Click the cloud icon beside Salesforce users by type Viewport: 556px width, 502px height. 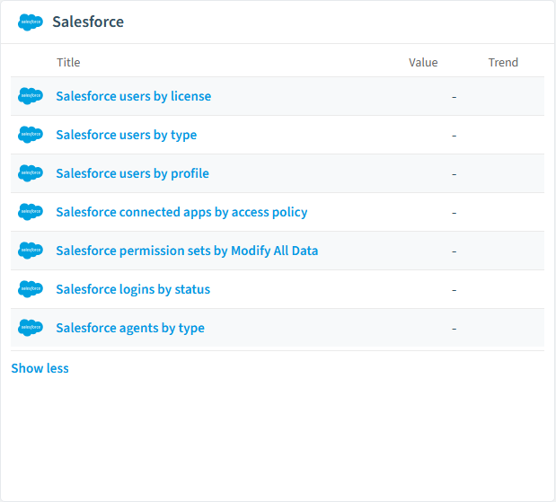(31, 135)
